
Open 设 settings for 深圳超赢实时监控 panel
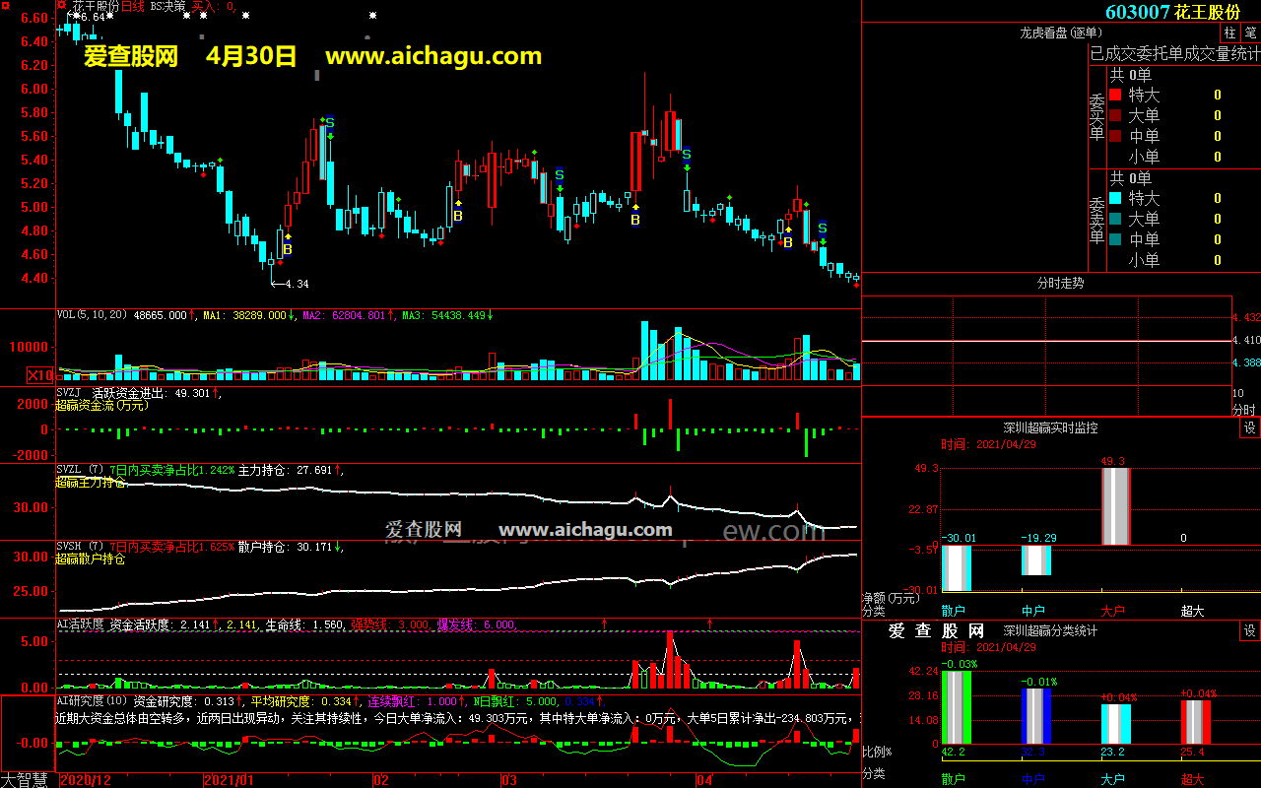pos(1249,428)
